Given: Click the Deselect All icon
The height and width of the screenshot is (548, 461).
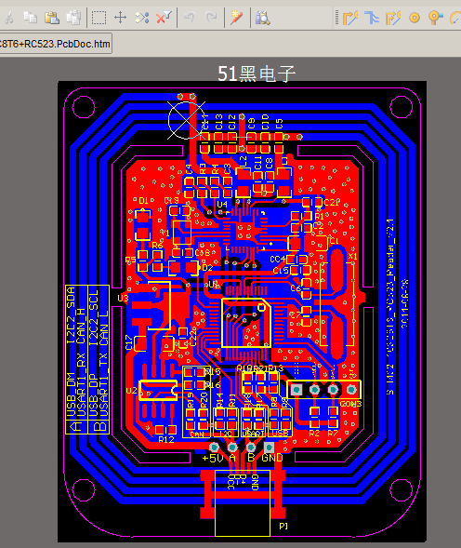Looking at the screenshot, I should tap(142, 17).
